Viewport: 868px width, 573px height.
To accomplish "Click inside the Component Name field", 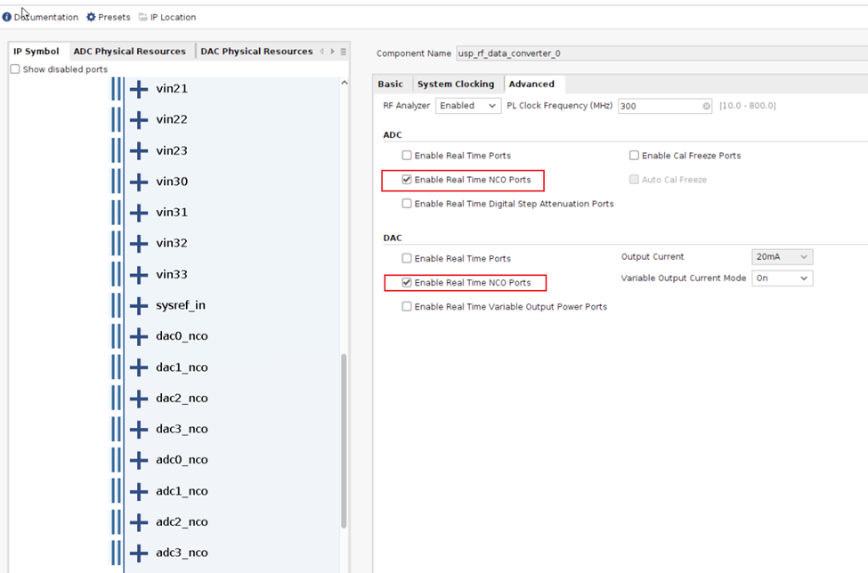I will (x=623, y=52).
